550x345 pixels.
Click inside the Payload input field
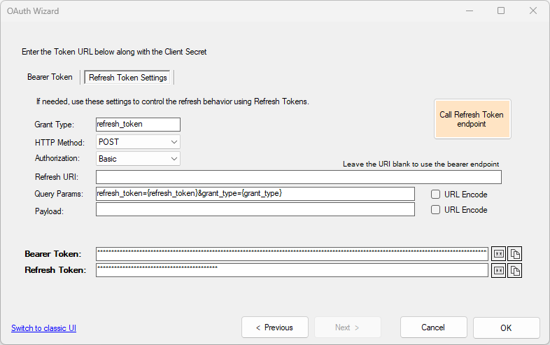[x=255, y=210]
